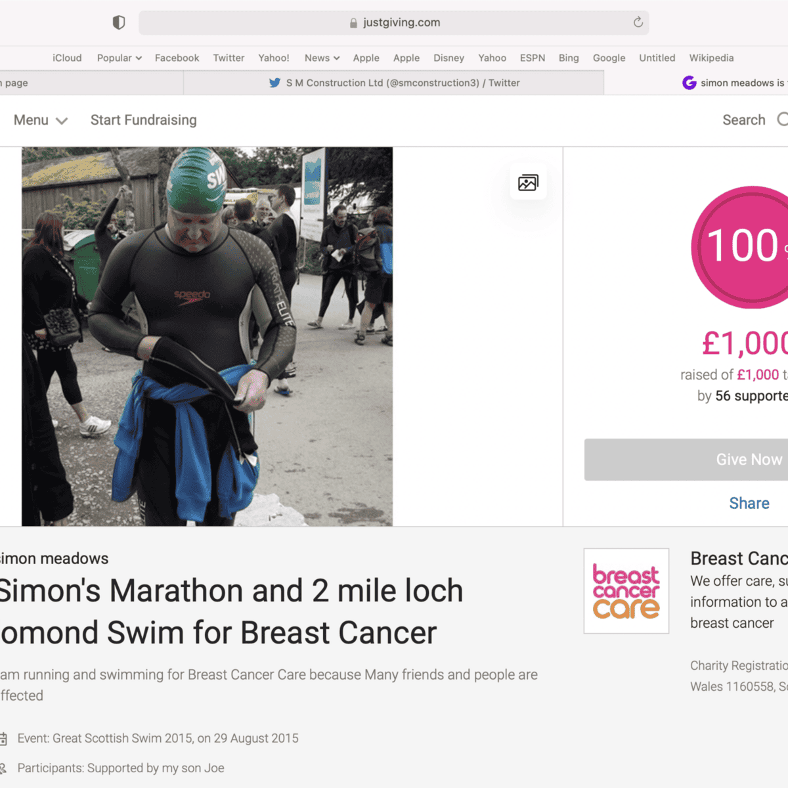Screen dimensions: 788x788
Task: Click the privacy shield icon
Action: [x=119, y=23]
